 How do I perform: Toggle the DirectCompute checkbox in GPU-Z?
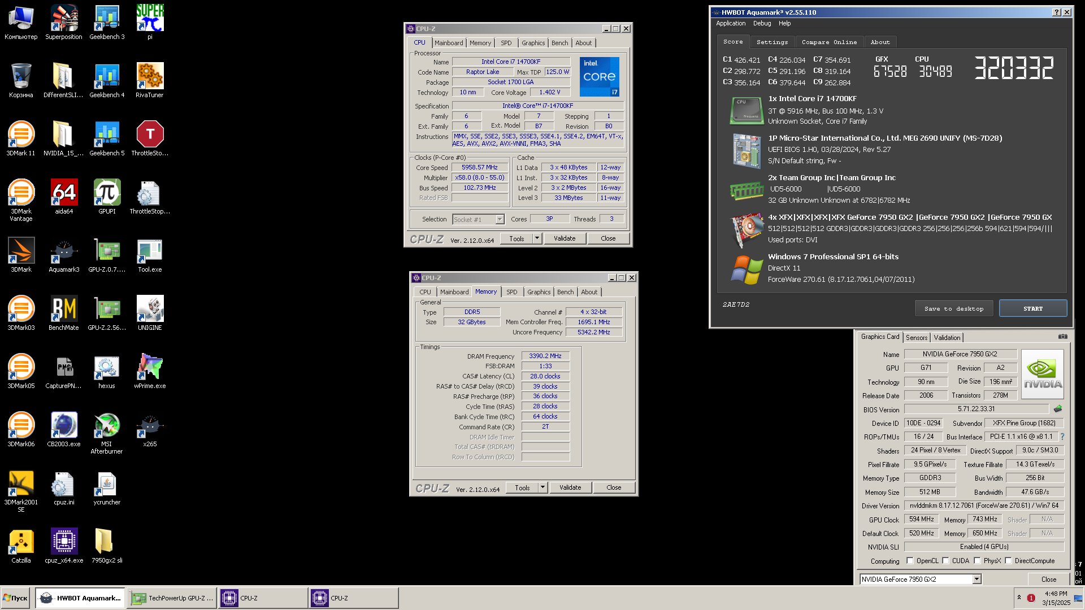click(1008, 561)
